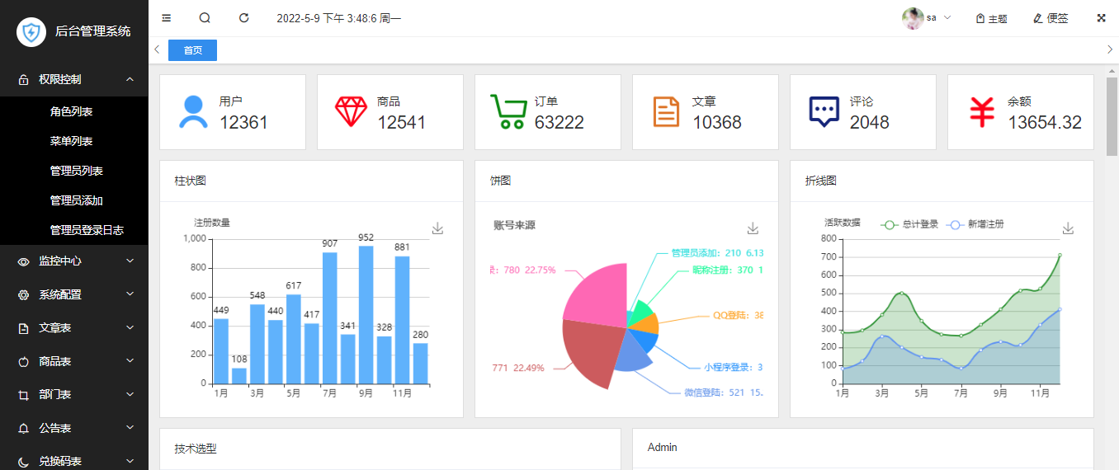
Task: Click the 文章表 document icon
Action: (23, 328)
